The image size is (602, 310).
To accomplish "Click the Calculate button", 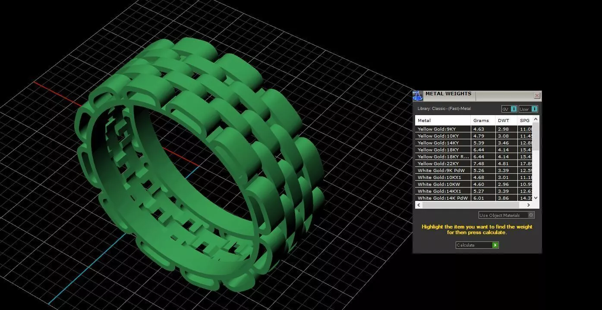I will tap(477, 245).
